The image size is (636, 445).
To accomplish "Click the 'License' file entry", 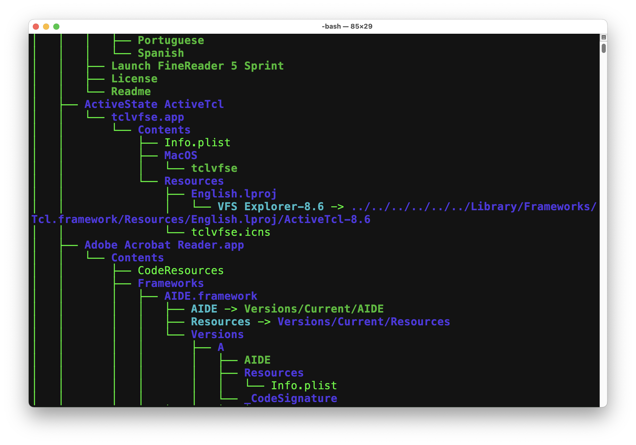I will pos(134,79).
